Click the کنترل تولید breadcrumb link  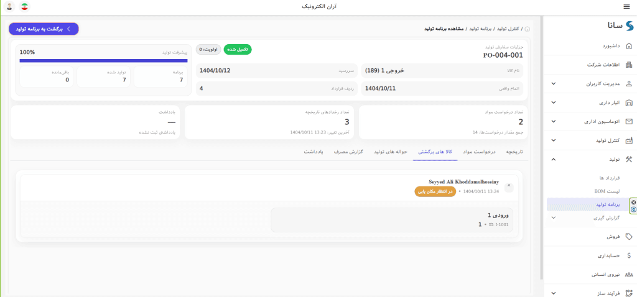click(509, 29)
